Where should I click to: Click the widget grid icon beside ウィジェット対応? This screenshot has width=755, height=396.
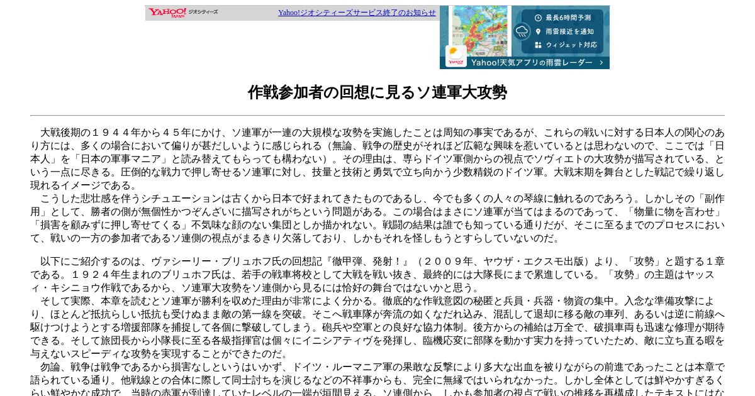538,45
